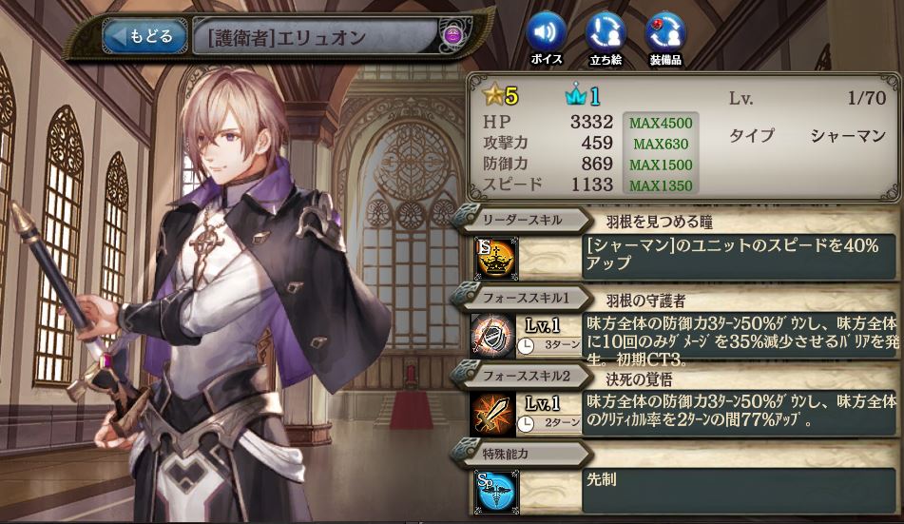904x524 pixels.
Task: Open the リーダースキル header tab
Action: click(522, 220)
